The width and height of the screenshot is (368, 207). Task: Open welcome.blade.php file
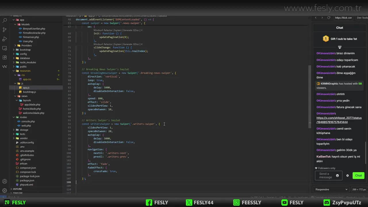34,113
